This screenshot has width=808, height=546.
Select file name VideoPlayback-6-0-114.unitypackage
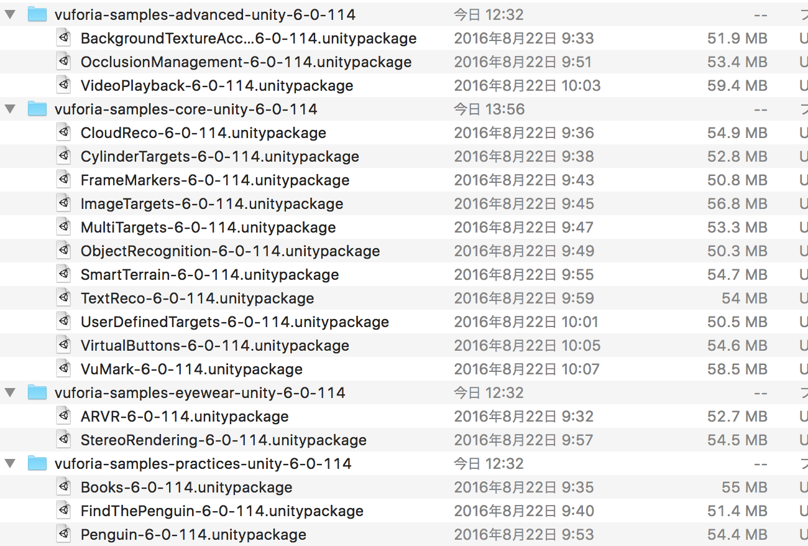point(217,86)
